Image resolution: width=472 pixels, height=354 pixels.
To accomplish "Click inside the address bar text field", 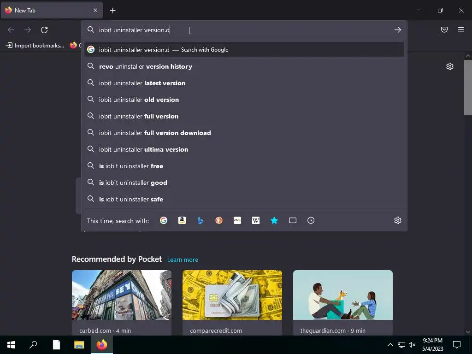I will (244, 30).
